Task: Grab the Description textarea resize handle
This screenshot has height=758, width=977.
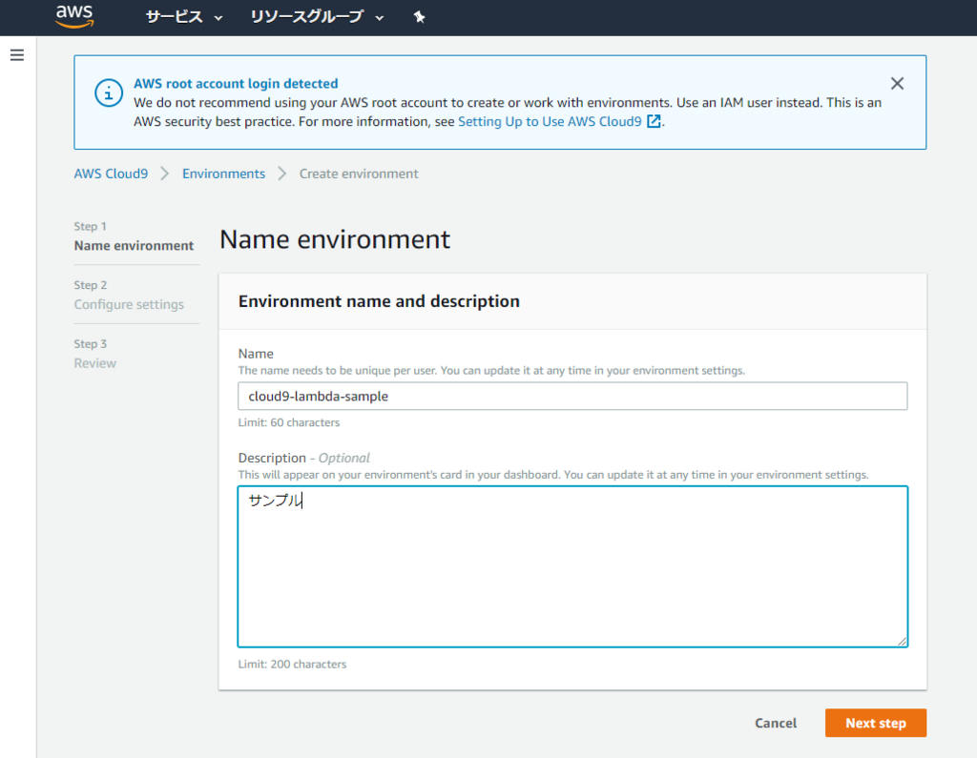Action: pos(902,641)
